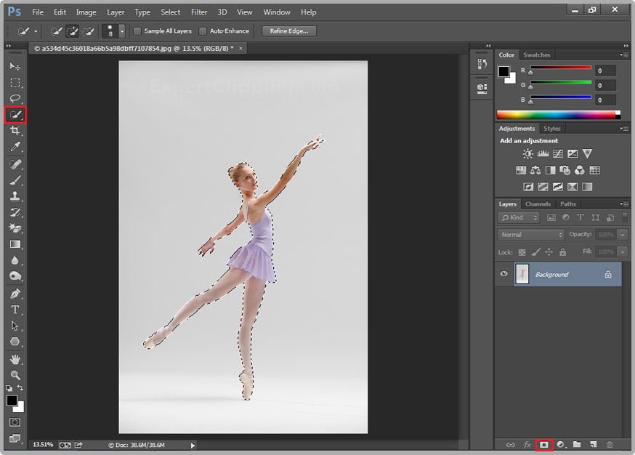The height and width of the screenshot is (455, 635).
Task: Select the Pen tool
Action: pyautogui.click(x=15, y=294)
